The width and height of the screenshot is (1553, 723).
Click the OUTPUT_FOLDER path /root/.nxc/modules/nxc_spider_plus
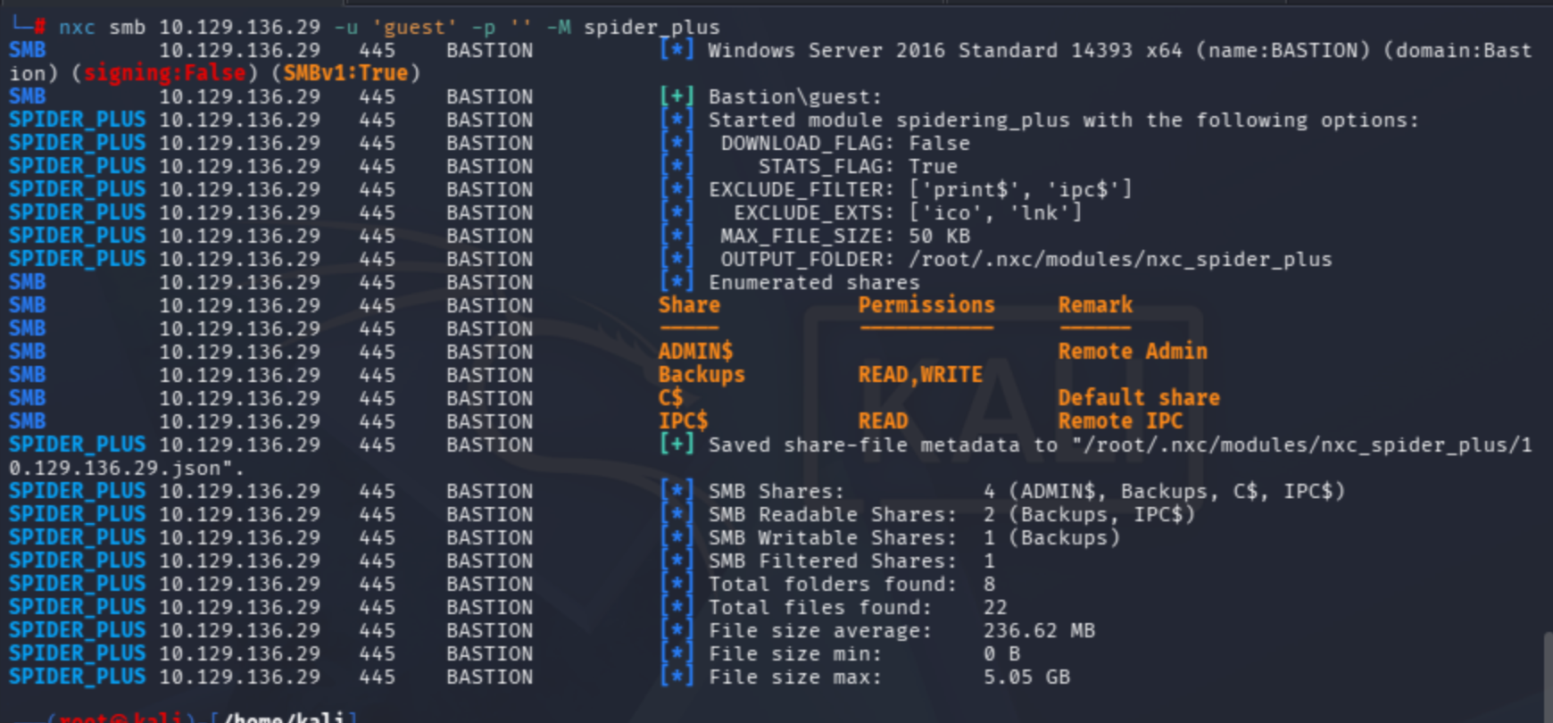tap(1120, 259)
